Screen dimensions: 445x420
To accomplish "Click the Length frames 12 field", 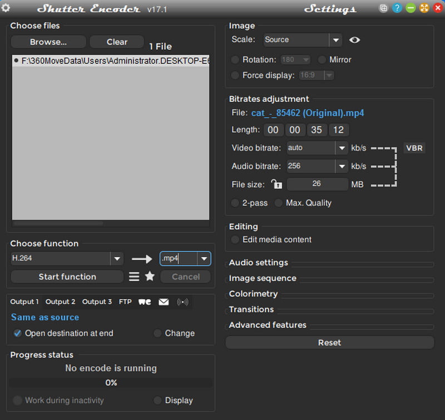I will pos(338,130).
